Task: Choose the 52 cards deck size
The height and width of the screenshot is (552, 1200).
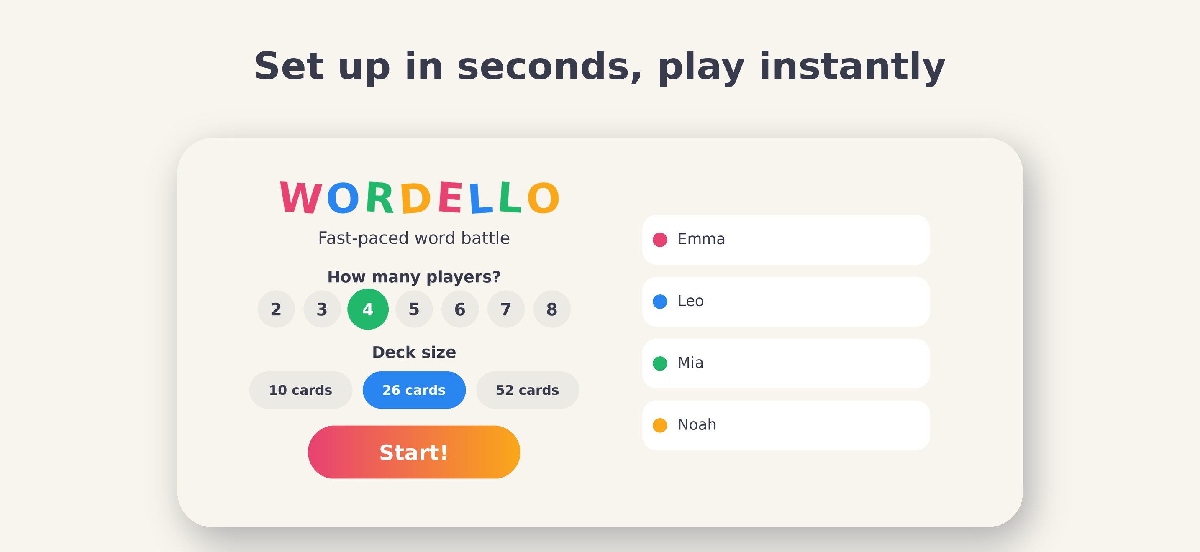Action: click(x=527, y=390)
